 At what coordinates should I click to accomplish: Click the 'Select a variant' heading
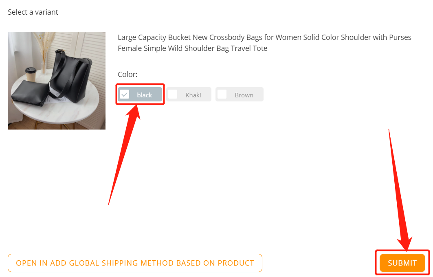33,12
